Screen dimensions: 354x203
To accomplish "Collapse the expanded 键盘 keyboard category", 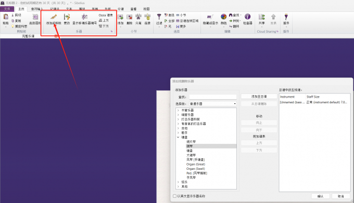I will (178, 137).
